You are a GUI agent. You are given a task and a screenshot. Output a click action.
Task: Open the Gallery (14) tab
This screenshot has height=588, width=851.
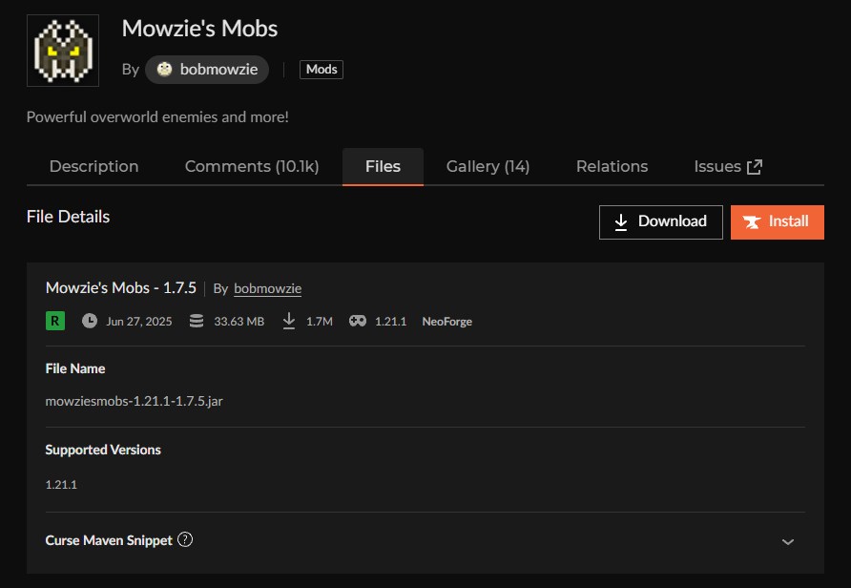(488, 167)
